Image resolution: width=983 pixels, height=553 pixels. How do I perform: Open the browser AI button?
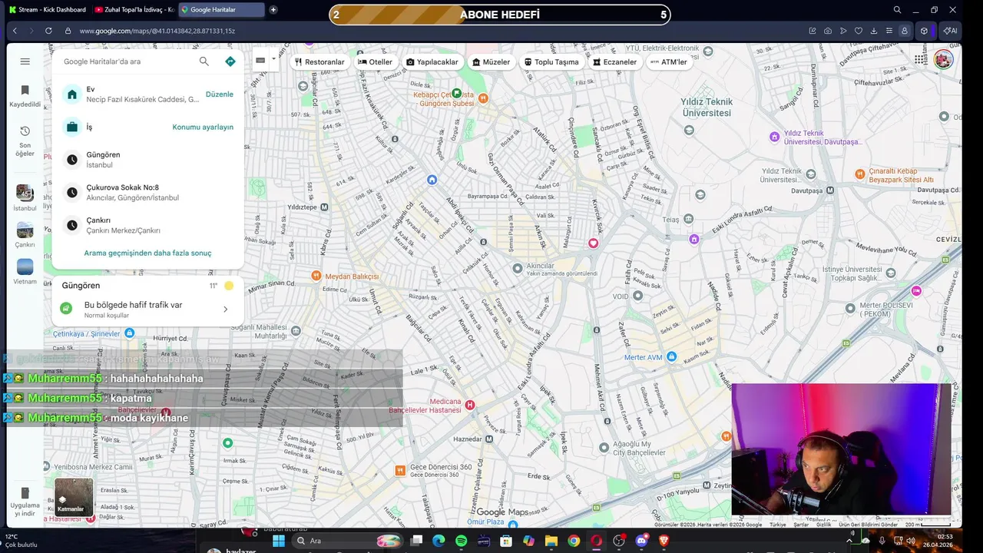[x=950, y=31]
